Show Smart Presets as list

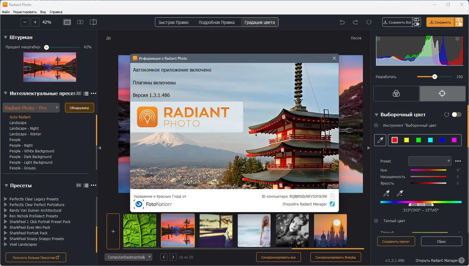click(x=86, y=93)
